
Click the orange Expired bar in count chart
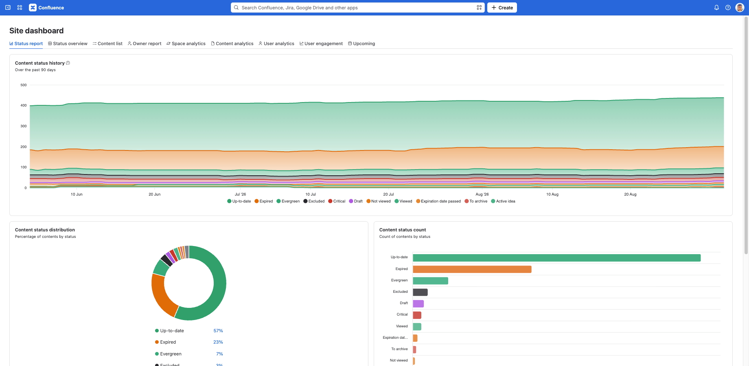472,269
